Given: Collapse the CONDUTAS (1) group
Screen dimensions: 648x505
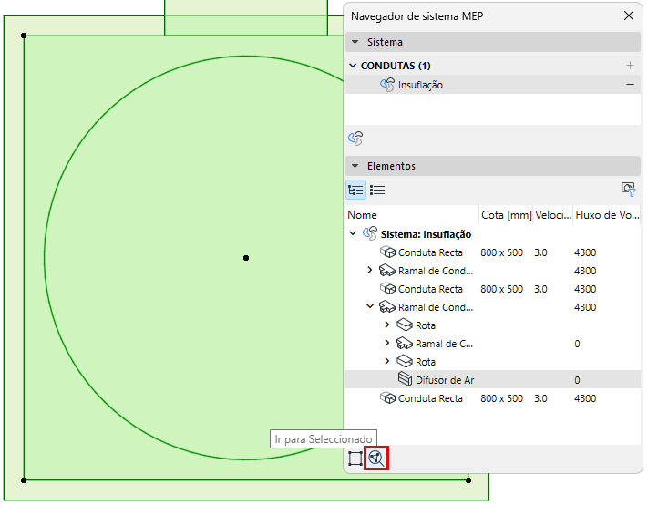Looking at the screenshot, I should pos(353,66).
